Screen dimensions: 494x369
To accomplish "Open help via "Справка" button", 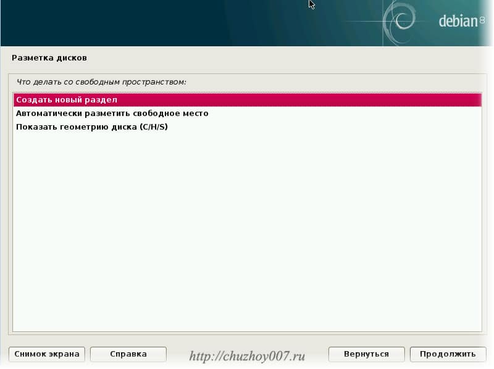I will coord(128,354).
